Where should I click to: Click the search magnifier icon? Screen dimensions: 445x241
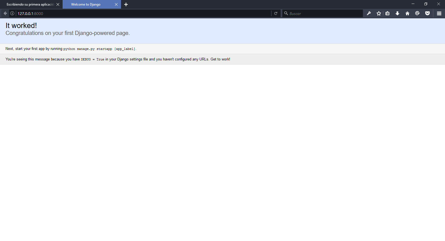click(x=286, y=13)
